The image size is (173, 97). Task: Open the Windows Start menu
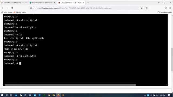(x=2, y=95)
